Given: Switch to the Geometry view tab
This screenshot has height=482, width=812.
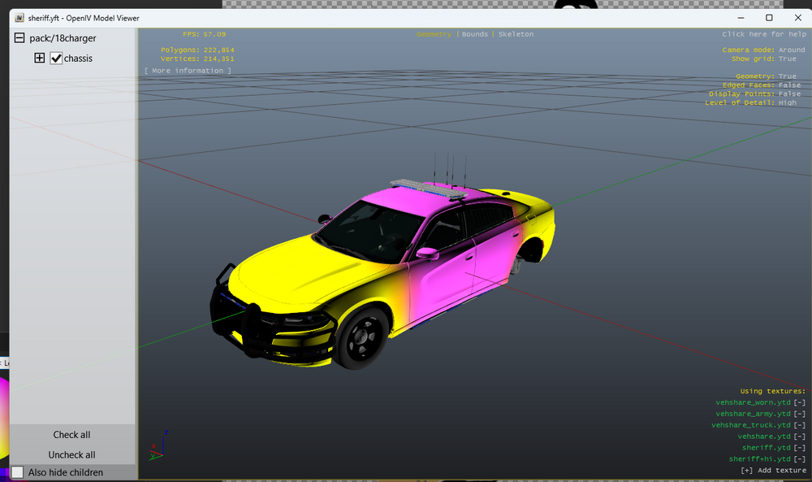Looking at the screenshot, I should pos(434,34).
